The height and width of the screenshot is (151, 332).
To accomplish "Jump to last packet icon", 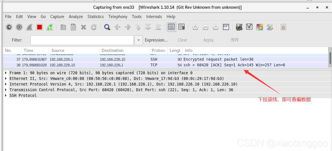I will [158, 27].
